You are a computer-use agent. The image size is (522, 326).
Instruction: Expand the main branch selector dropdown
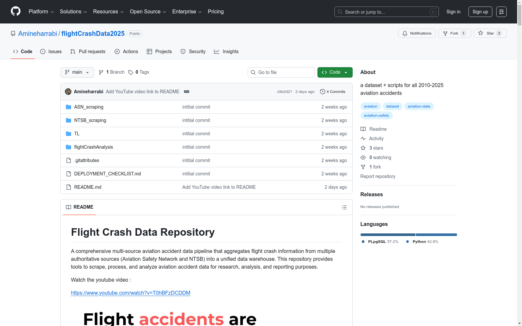(77, 72)
